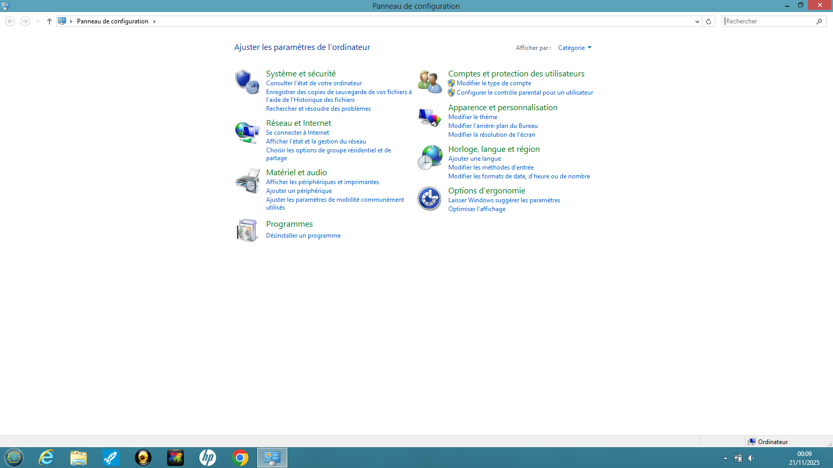Go up one level with up arrow
Screen dimensions: 833x468
[49, 21]
